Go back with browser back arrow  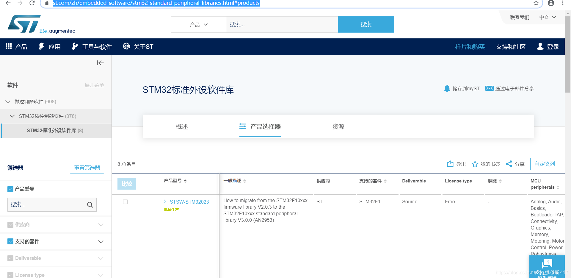(8, 3)
